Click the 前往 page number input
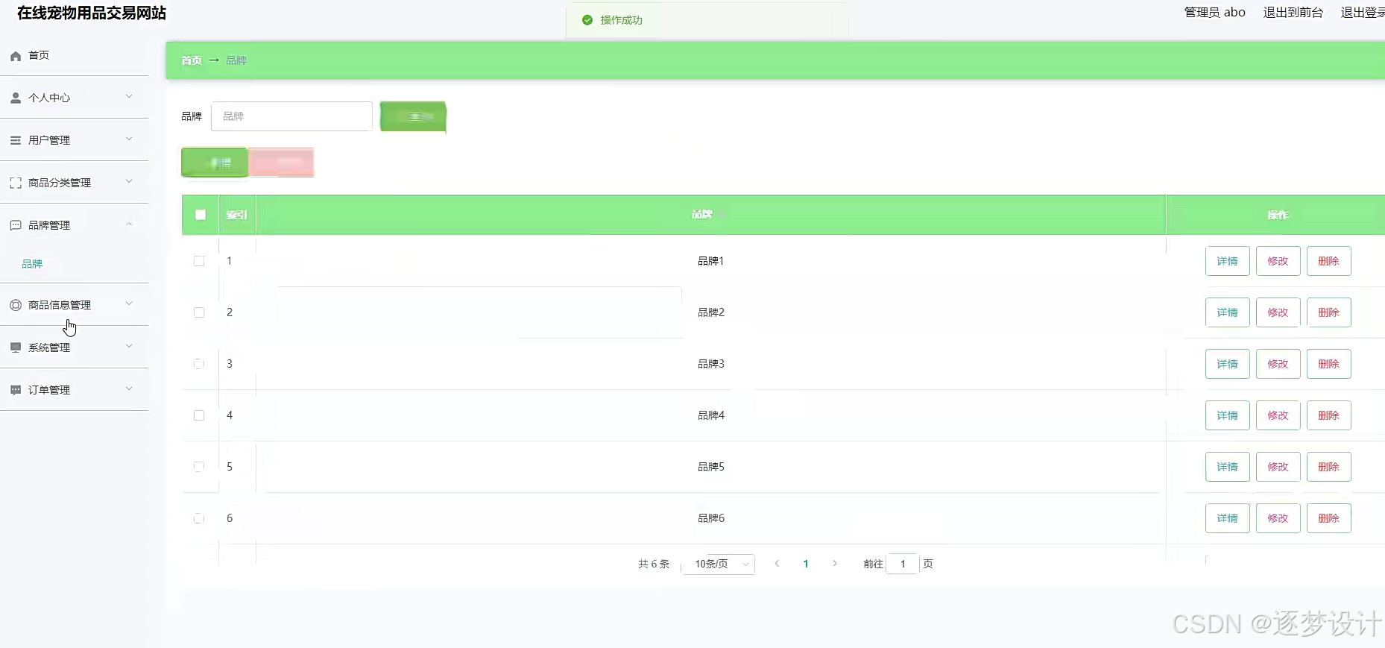Image resolution: width=1385 pixels, height=648 pixels. pyautogui.click(x=903, y=564)
